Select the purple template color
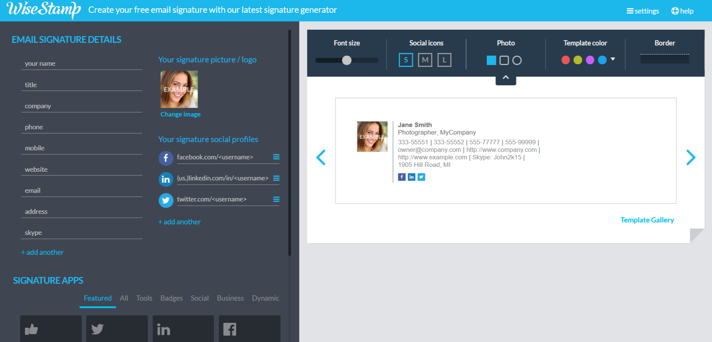Screen dimensions: 712x342 click(590, 60)
